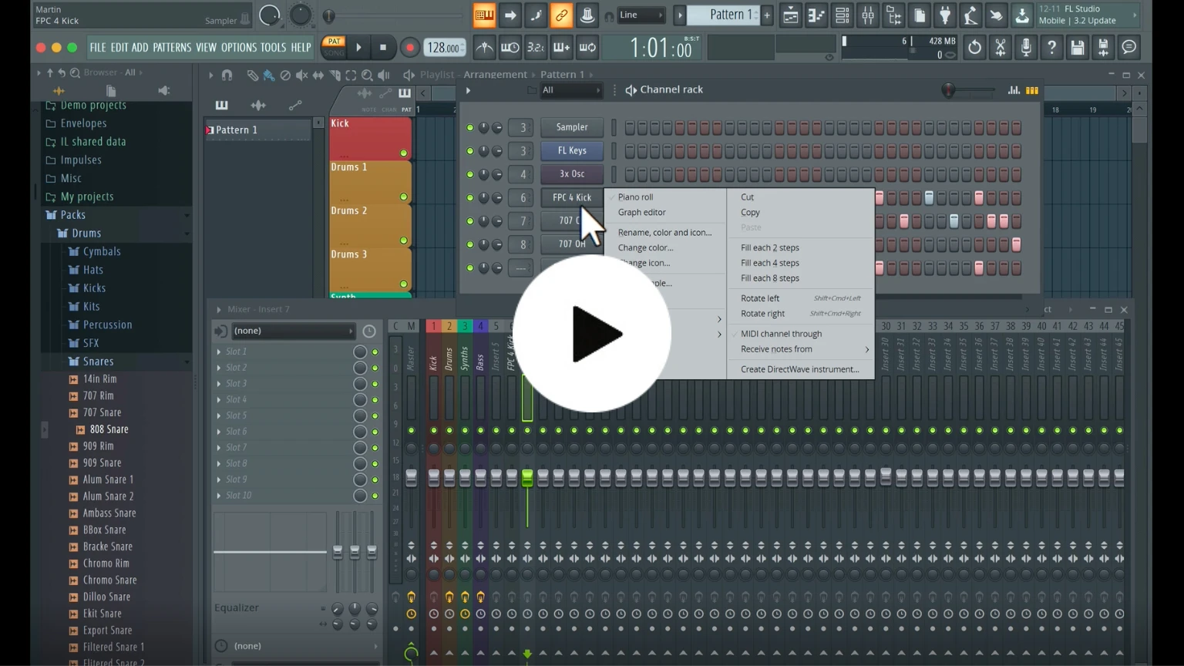Viewport: 1184px width, 666px height.
Task: Mute the 3x Osc channel green LED
Action: pyautogui.click(x=469, y=174)
